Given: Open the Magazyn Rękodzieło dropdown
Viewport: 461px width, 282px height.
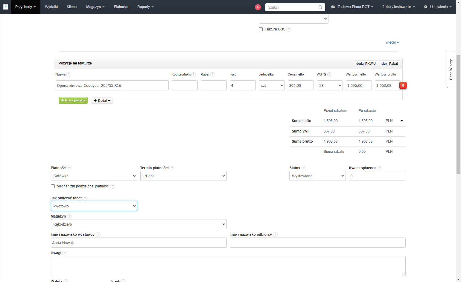Looking at the screenshot, I should 139,224.
